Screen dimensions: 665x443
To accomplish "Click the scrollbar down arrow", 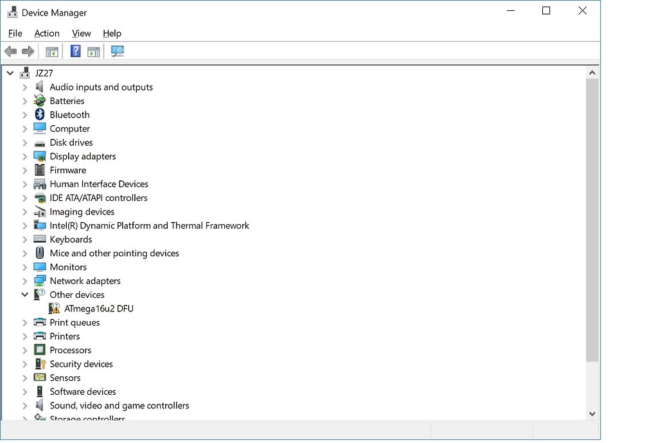I will [x=592, y=413].
